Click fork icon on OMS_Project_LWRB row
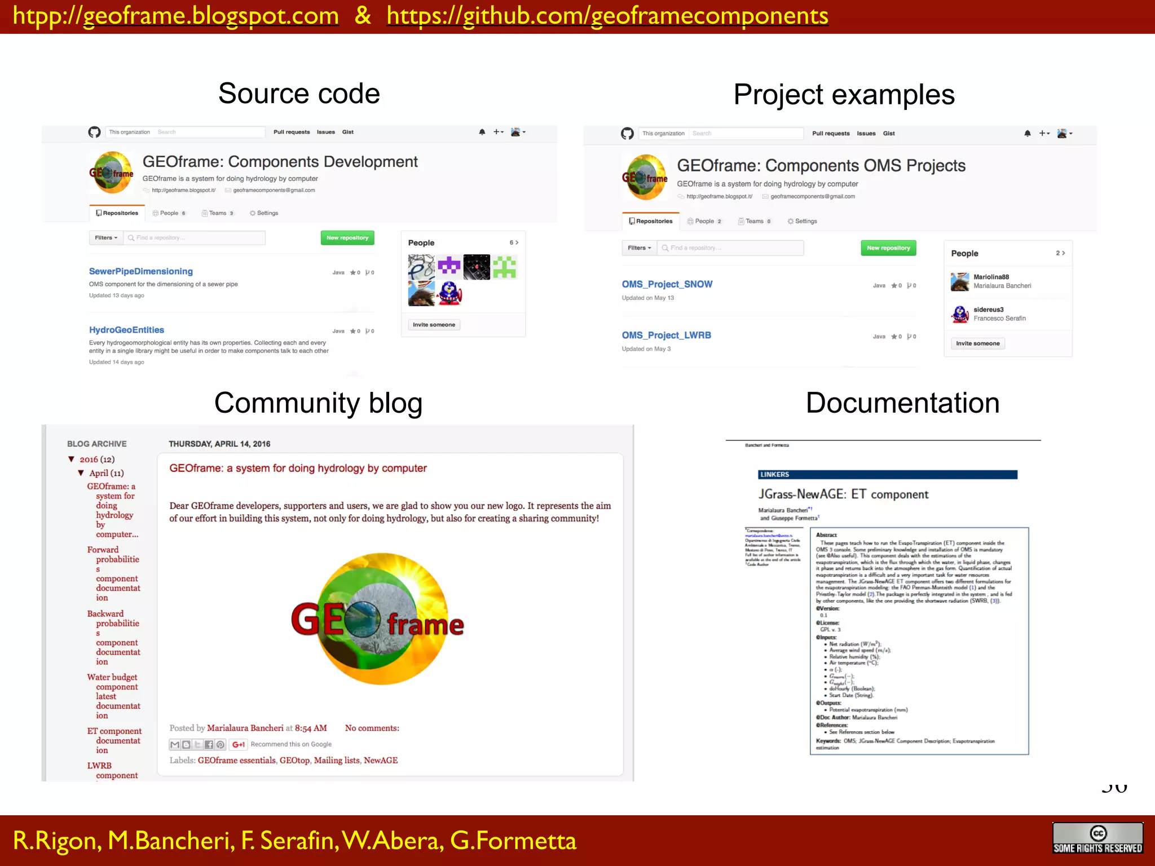The height and width of the screenshot is (866, 1155). 910,337
